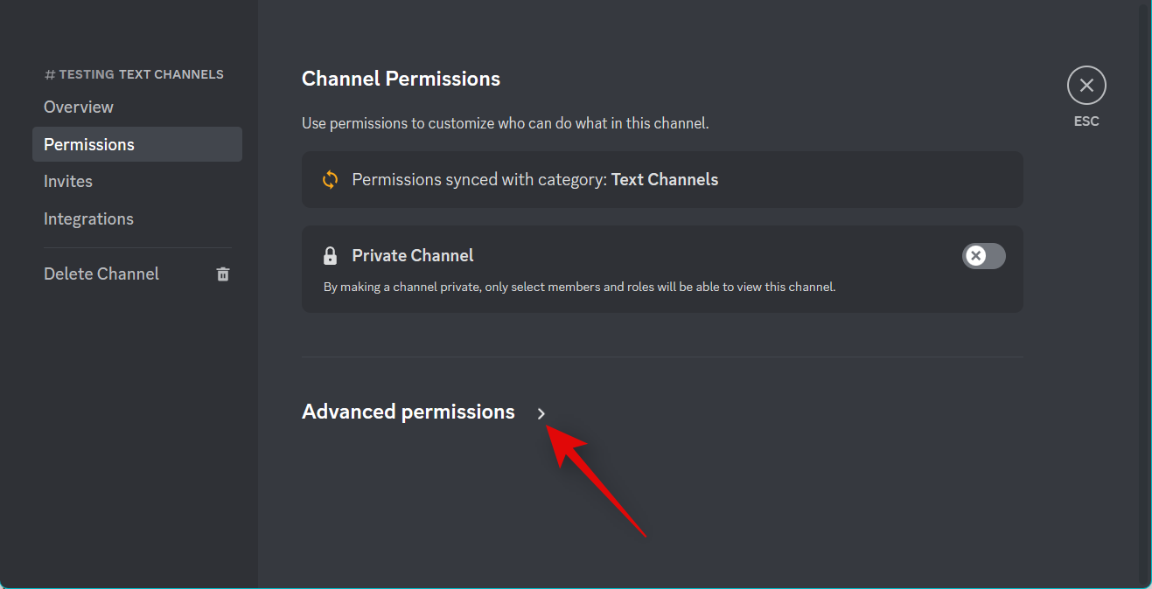The width and height of the screenshot is (1152, 589).
Task: Click the Channel Permissions page heading
Action: [x=401, y=79]
